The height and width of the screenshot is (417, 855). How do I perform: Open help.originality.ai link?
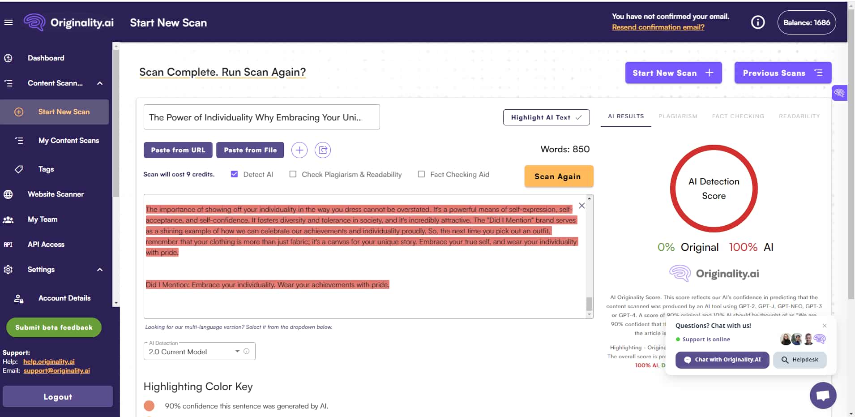click(x=49, y=362)
